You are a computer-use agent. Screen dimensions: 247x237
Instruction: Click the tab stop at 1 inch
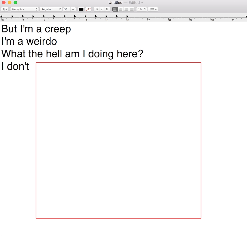[23, 16]
